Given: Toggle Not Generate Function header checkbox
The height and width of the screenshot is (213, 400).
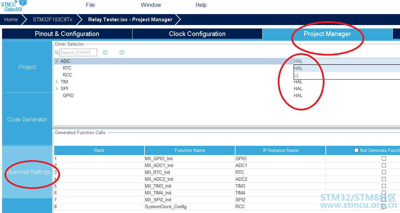Looking at the screenshot, I should click(356, 150).
